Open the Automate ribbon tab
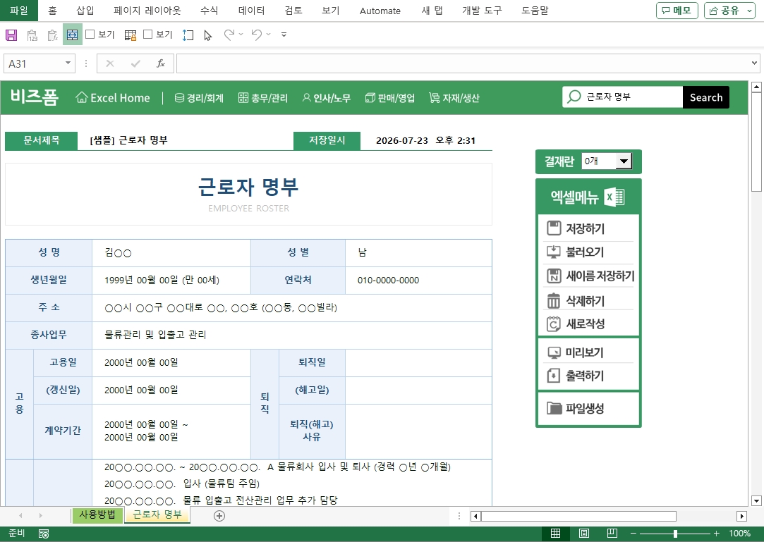Image resolution: width=764 pixels, height=542 pixels. pyautogui.click(x=380, y=11)
